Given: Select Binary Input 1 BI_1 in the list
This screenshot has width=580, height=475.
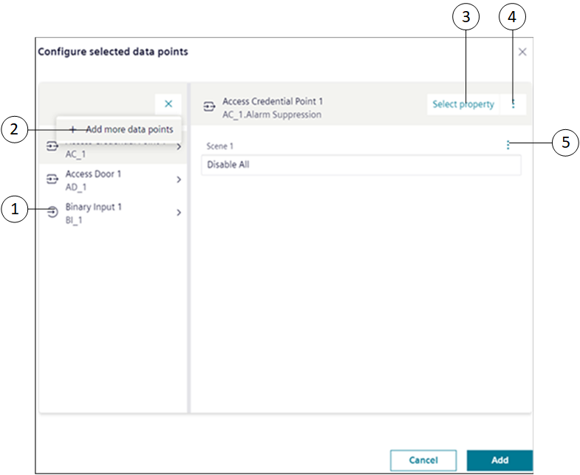Looking at the screenshot, I should (x=94, y=213).
